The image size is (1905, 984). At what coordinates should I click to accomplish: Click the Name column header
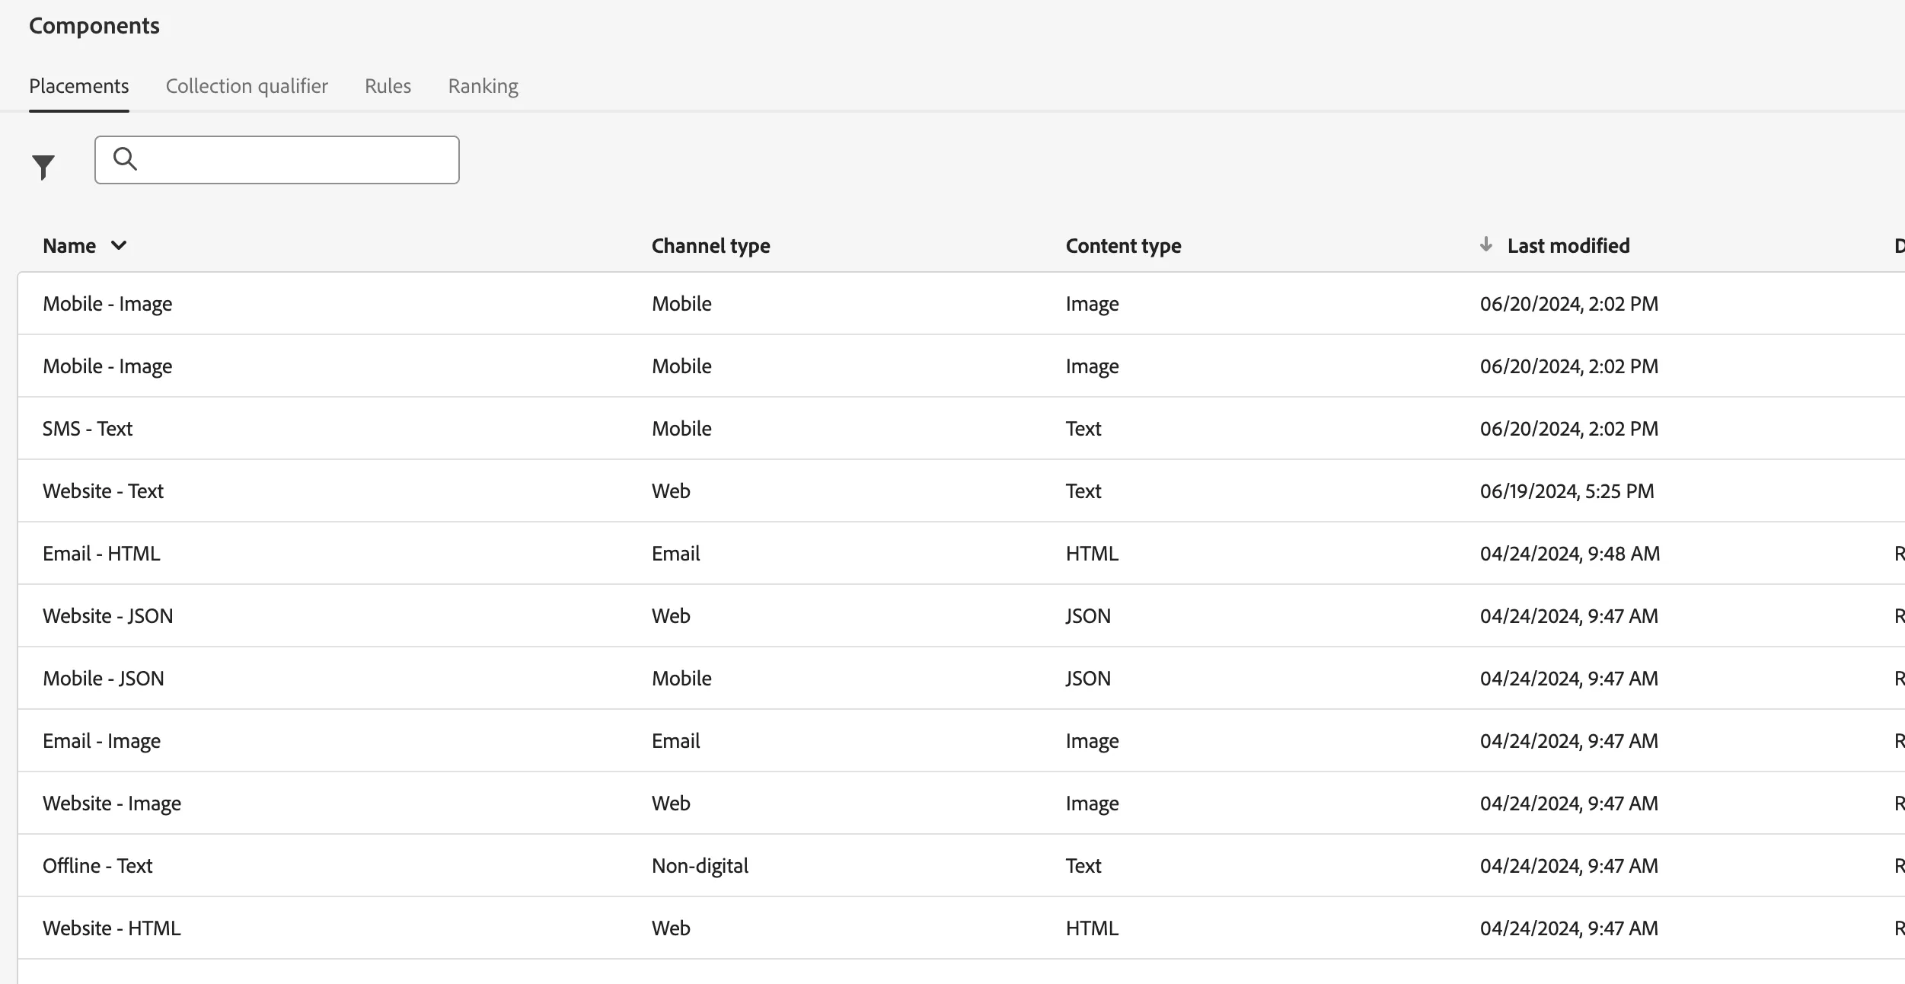click(69, 245)
